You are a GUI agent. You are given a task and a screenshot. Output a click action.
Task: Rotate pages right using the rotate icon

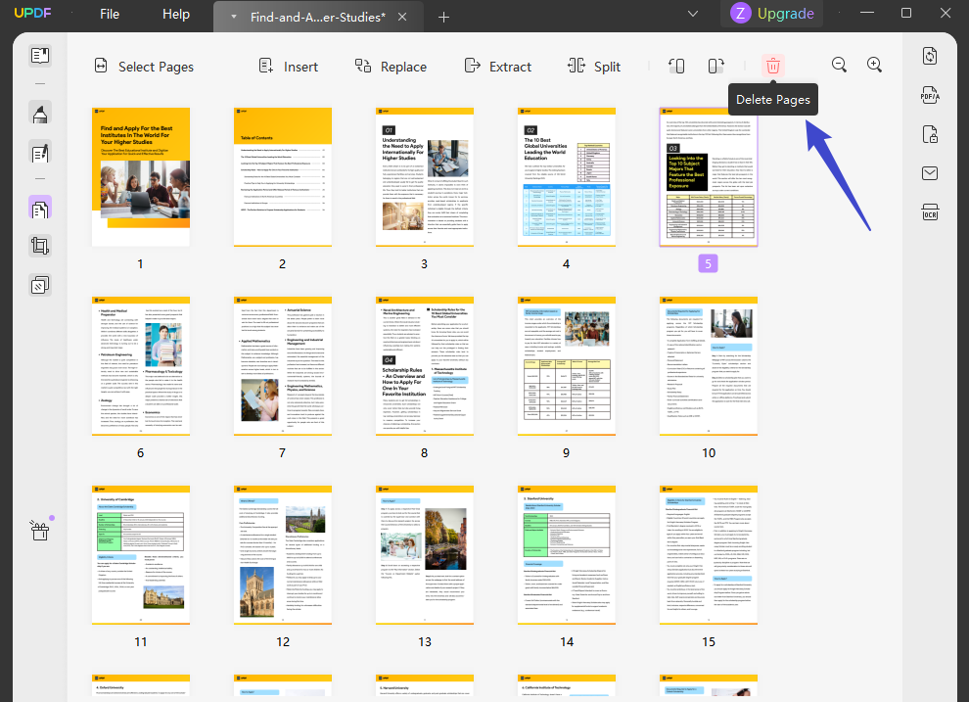(715, 65)
